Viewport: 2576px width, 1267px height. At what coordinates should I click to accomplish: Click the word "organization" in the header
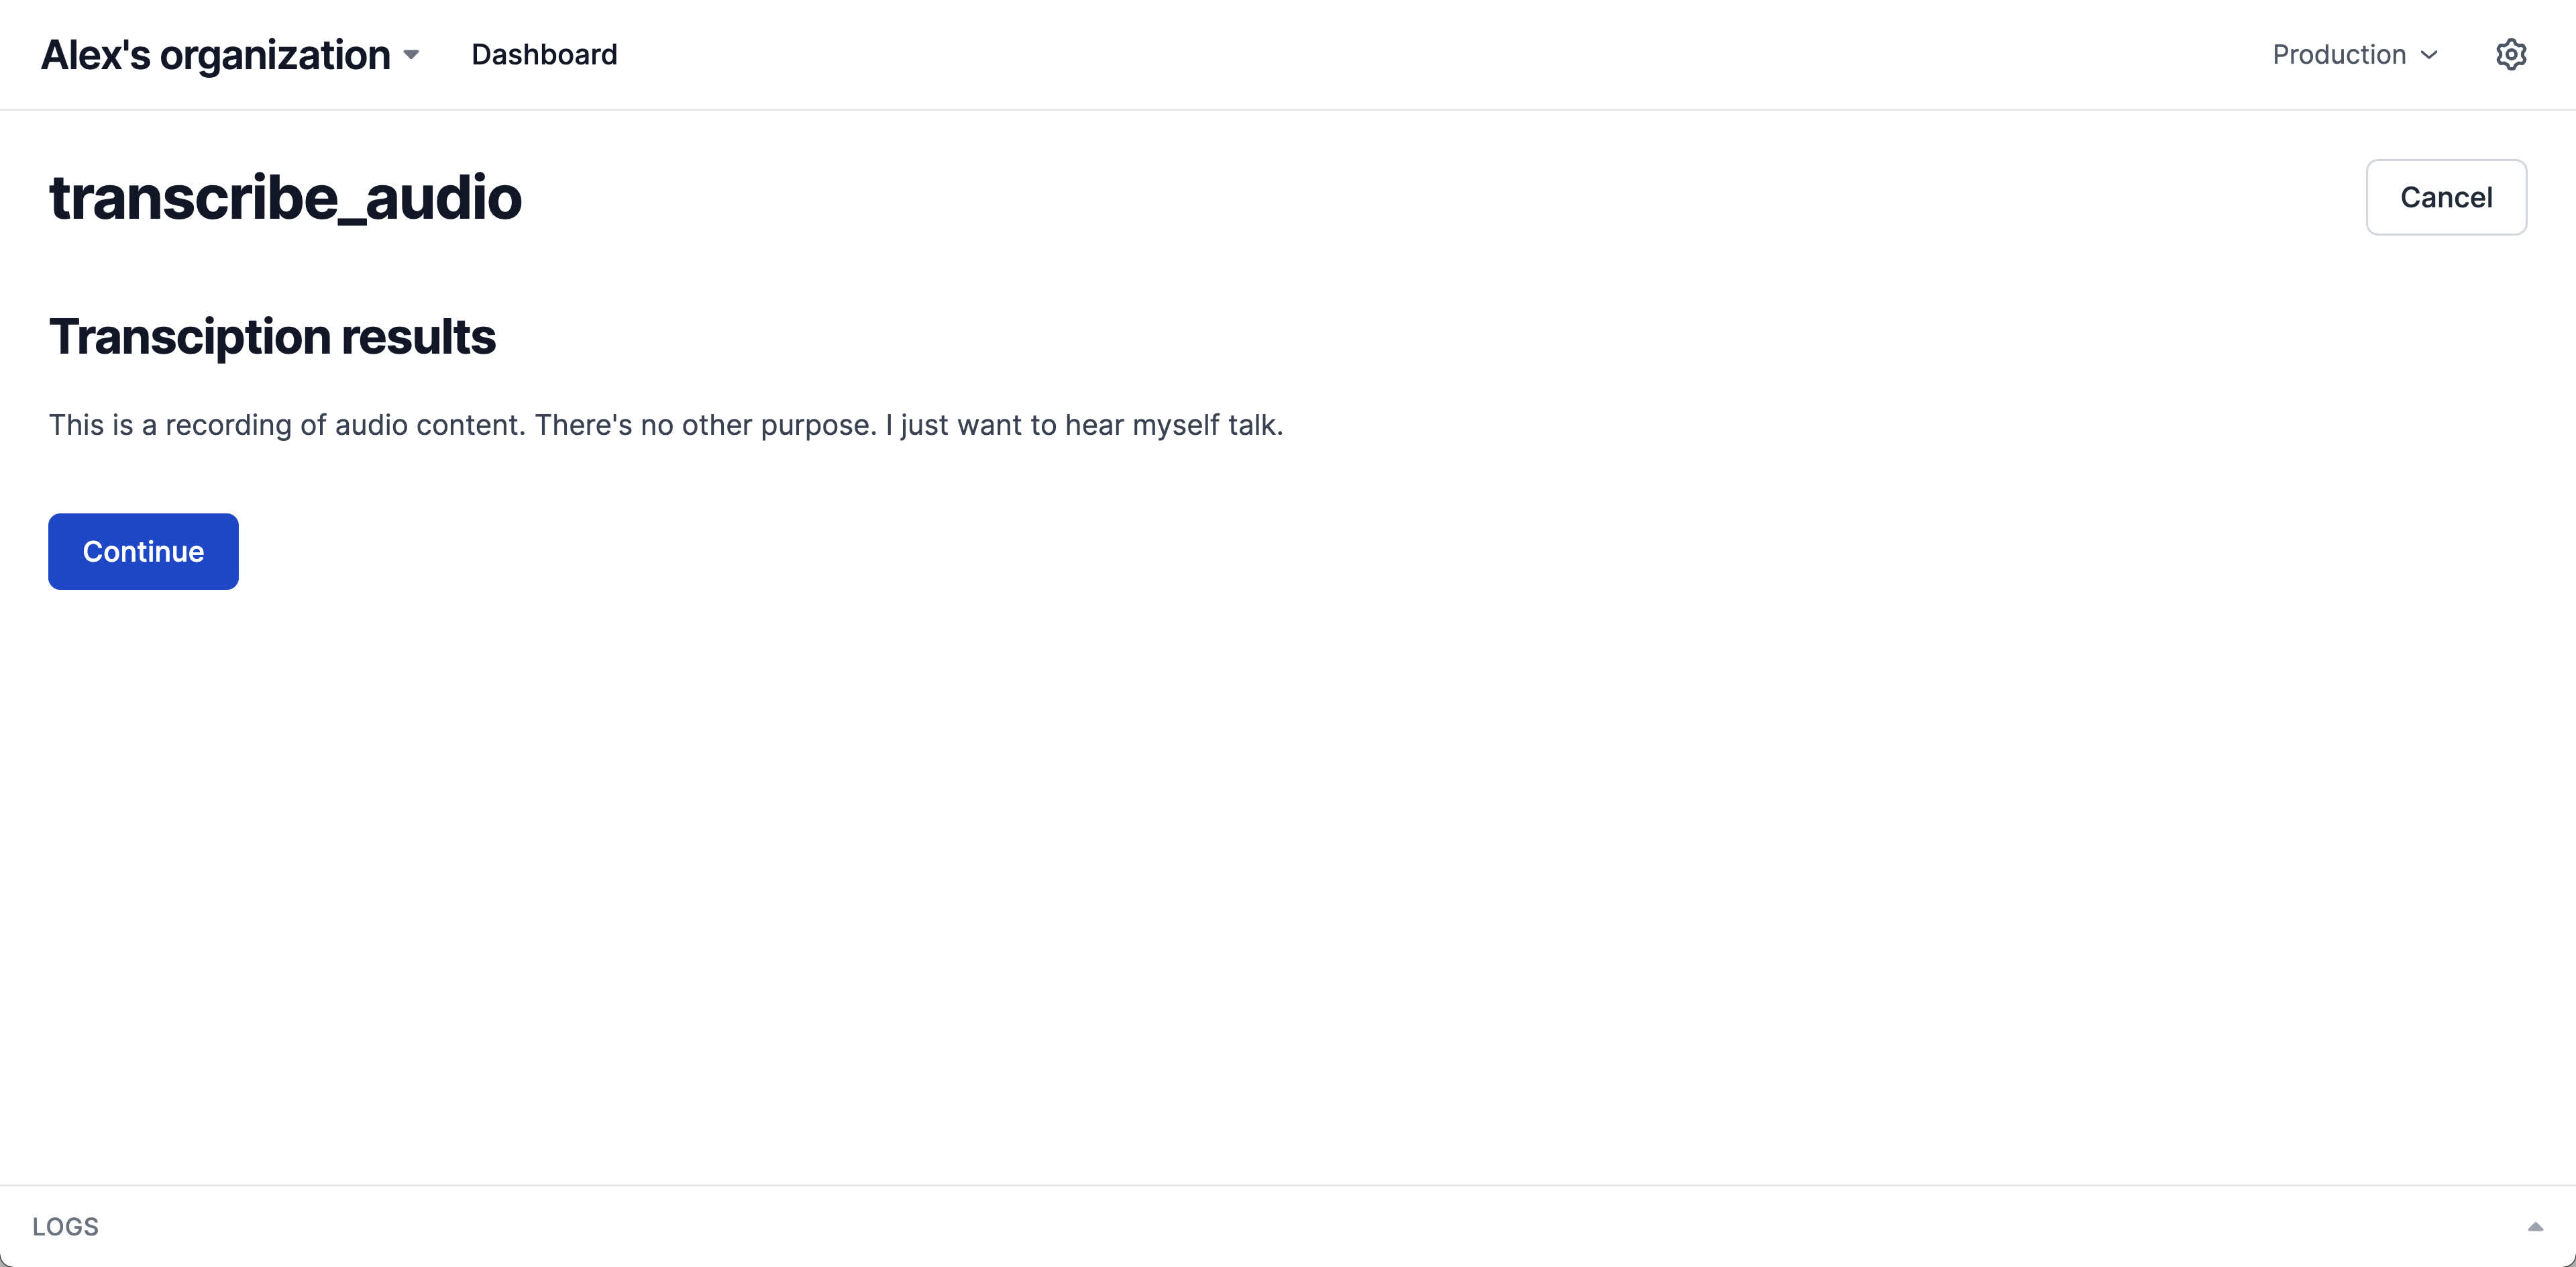(x=275, y=55)
